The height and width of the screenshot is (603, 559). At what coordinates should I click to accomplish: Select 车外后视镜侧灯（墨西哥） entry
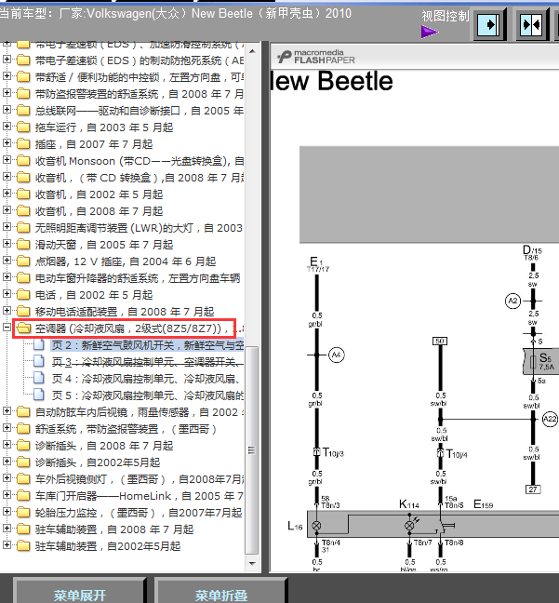click(x=140, y=479)
